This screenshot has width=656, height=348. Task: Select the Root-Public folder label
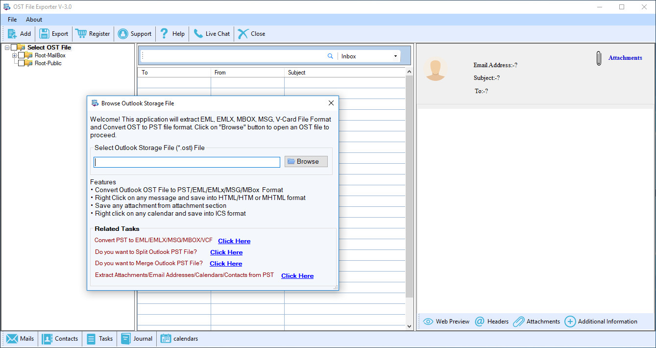pos(48,63)
